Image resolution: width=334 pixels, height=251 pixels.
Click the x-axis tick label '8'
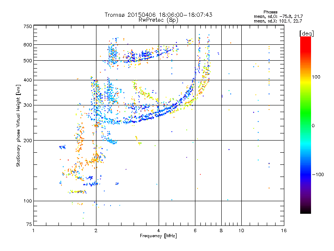coord(221,231)
